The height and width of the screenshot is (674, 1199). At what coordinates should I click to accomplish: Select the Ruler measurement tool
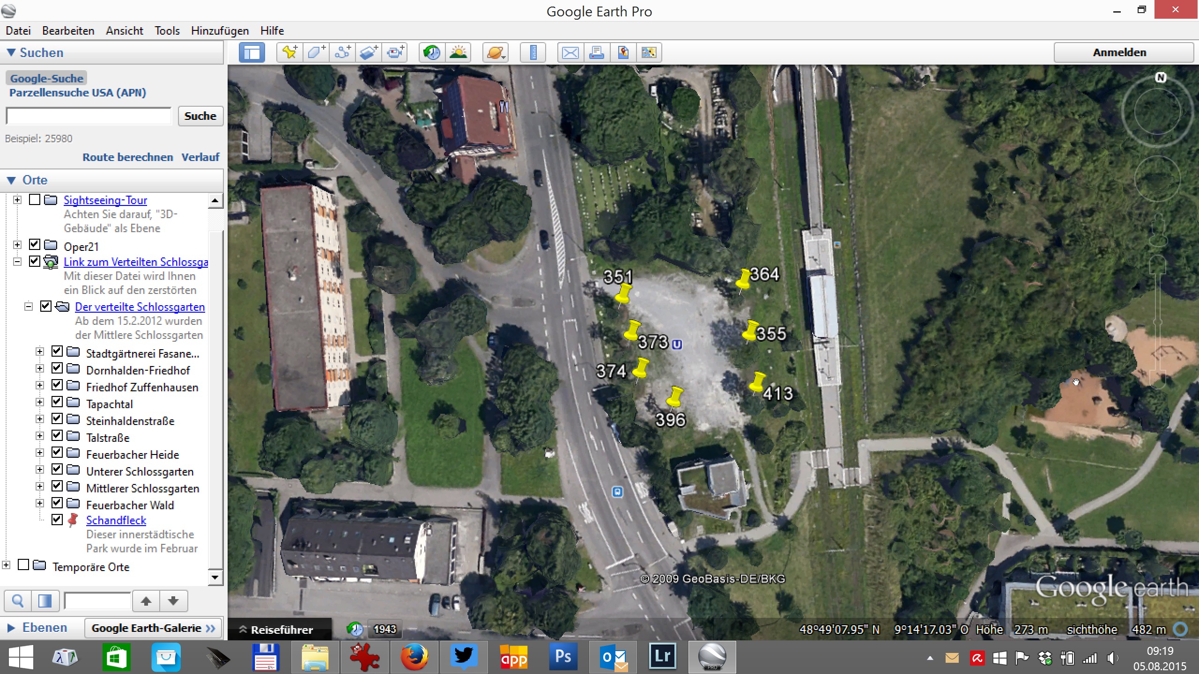533,52
